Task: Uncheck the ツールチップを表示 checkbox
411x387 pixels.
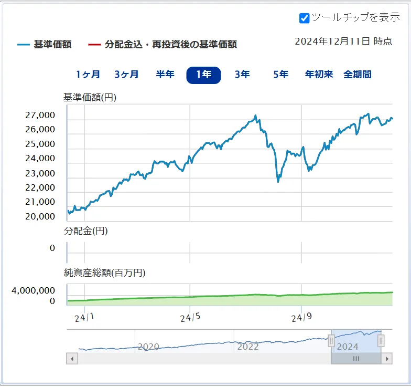Action: pos(304,18)
